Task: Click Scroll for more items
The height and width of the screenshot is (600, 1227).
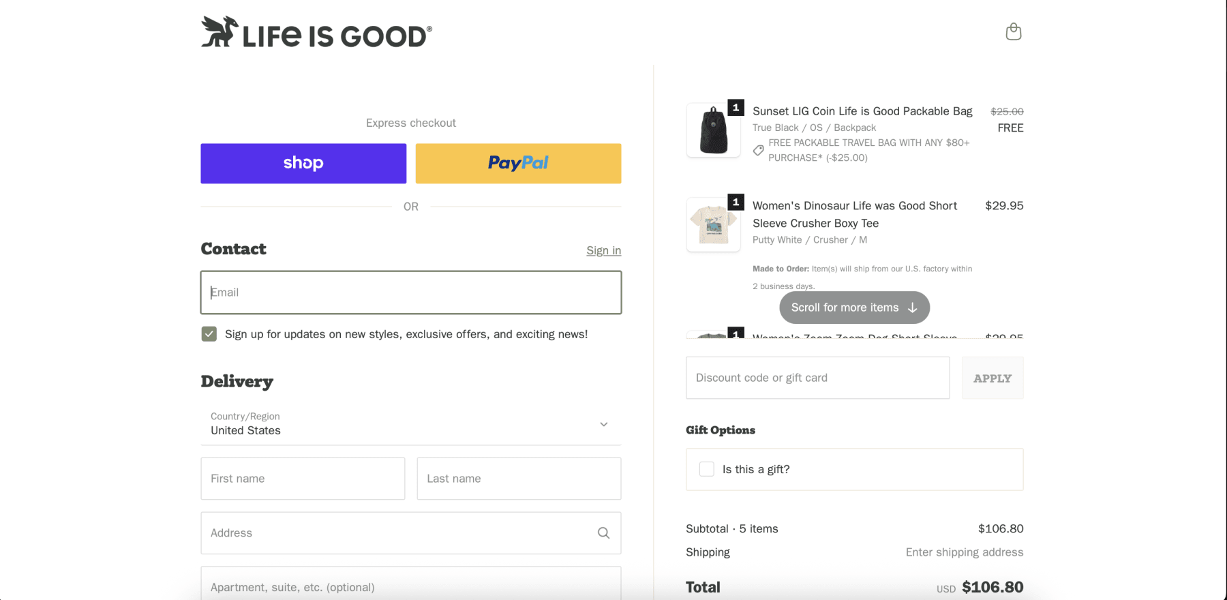Action: (x=854, y=307)
